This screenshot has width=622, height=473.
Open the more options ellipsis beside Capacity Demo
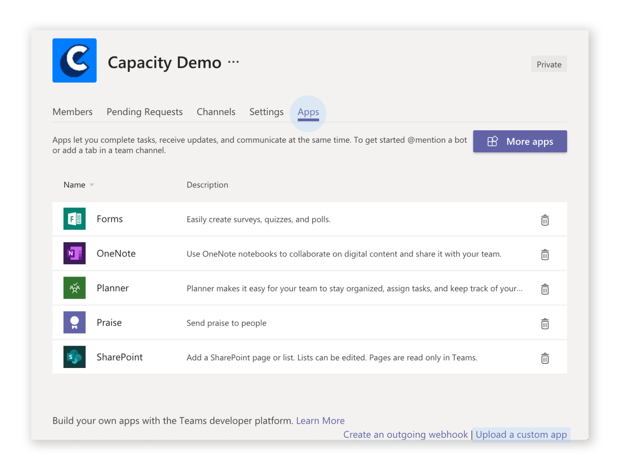point(233,62)
